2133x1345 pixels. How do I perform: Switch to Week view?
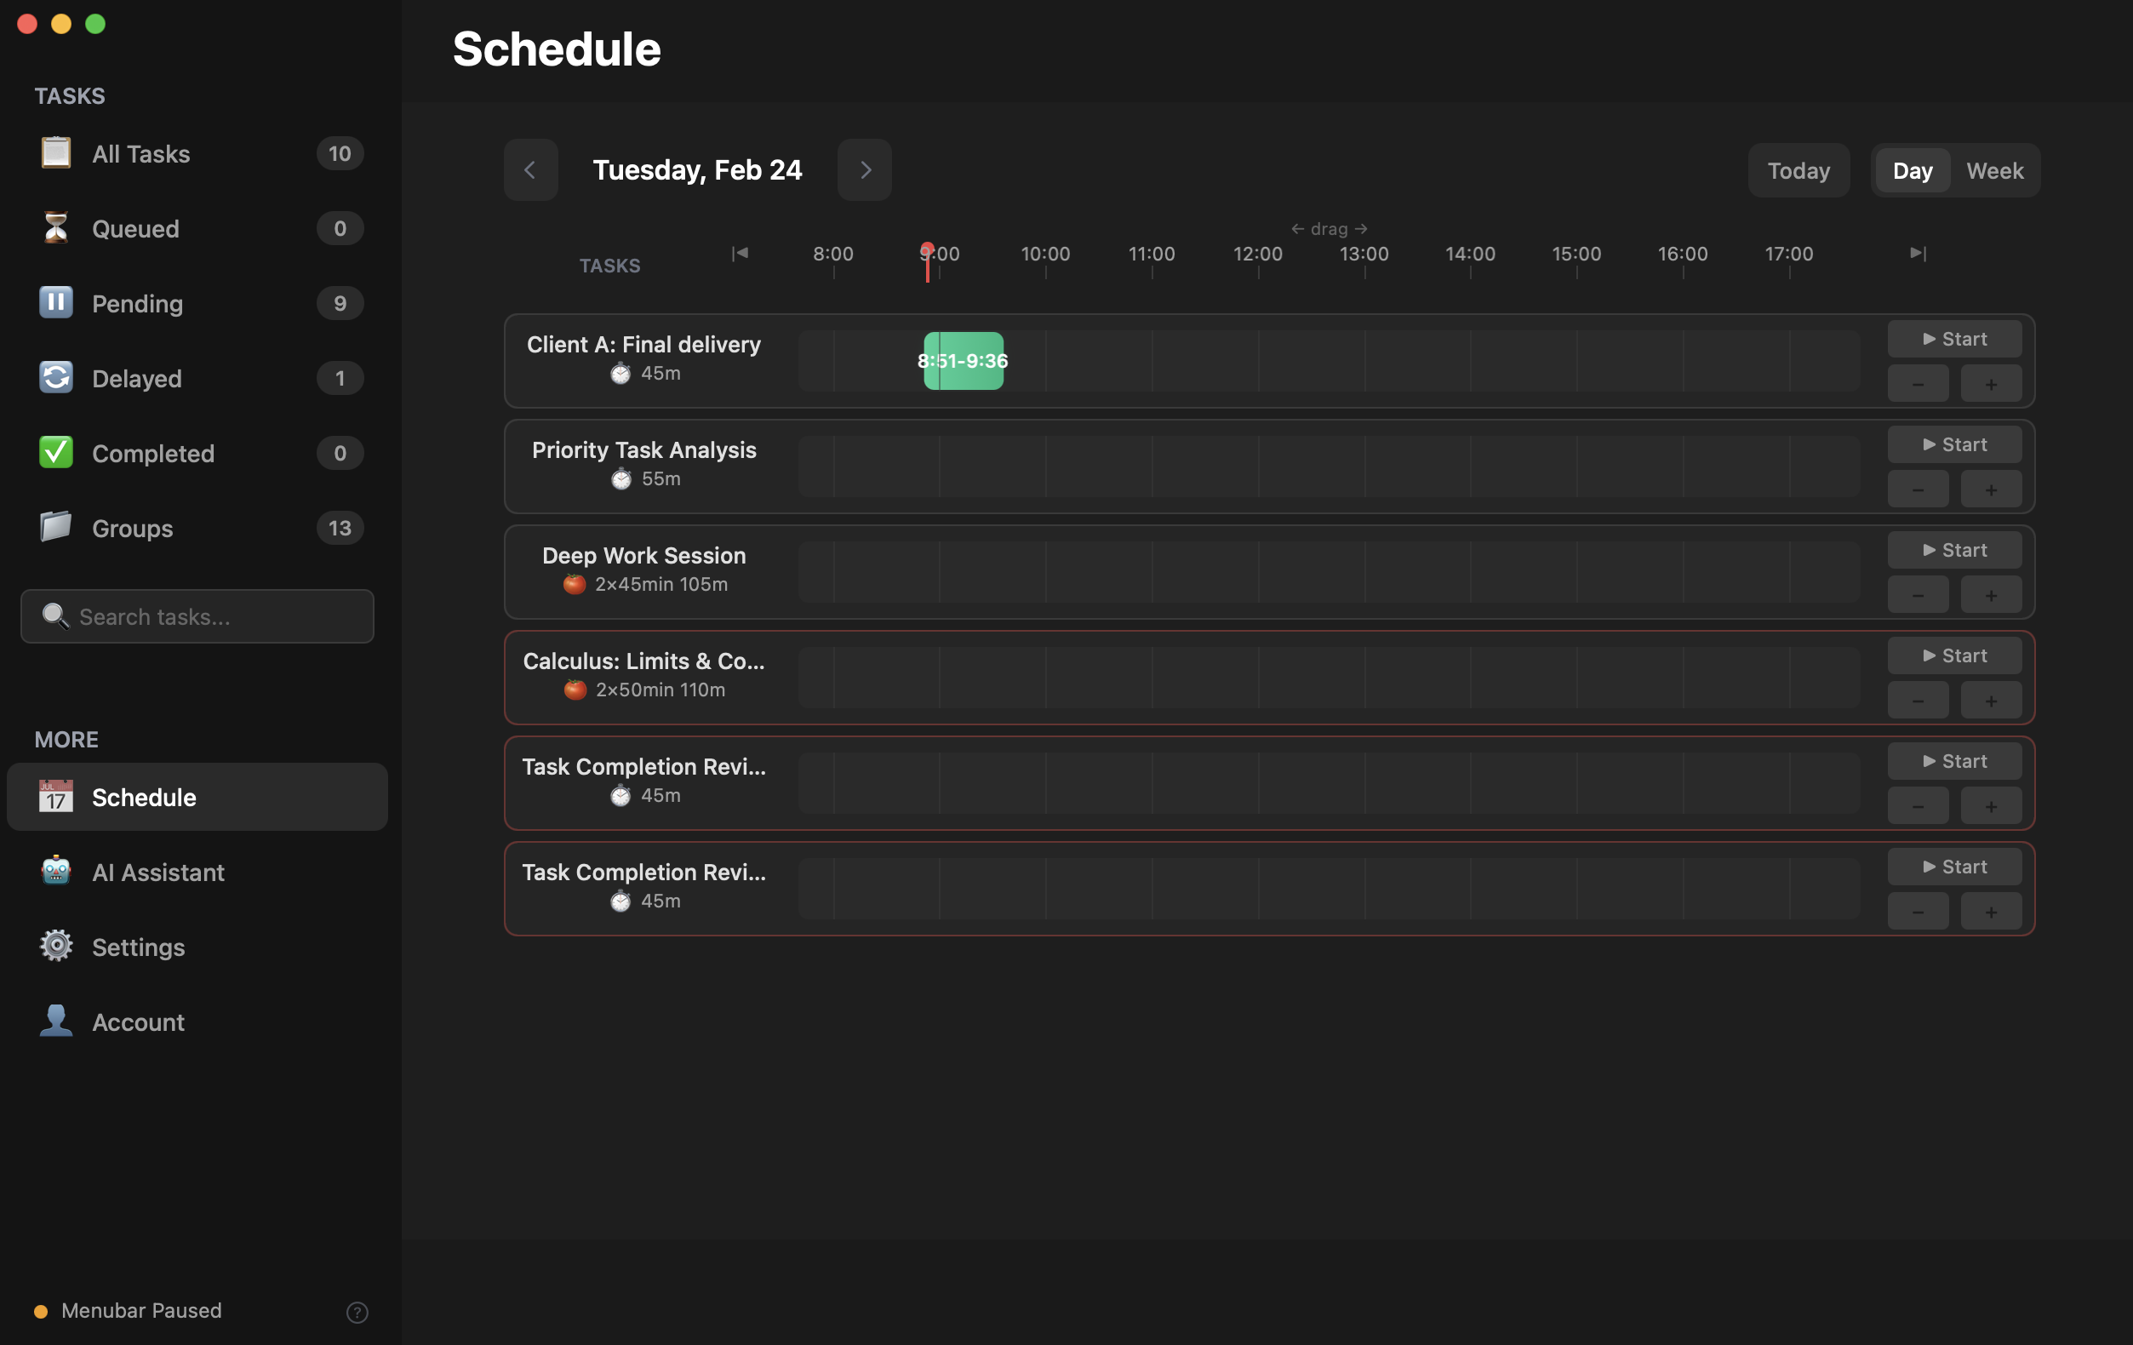point(1994,170)
